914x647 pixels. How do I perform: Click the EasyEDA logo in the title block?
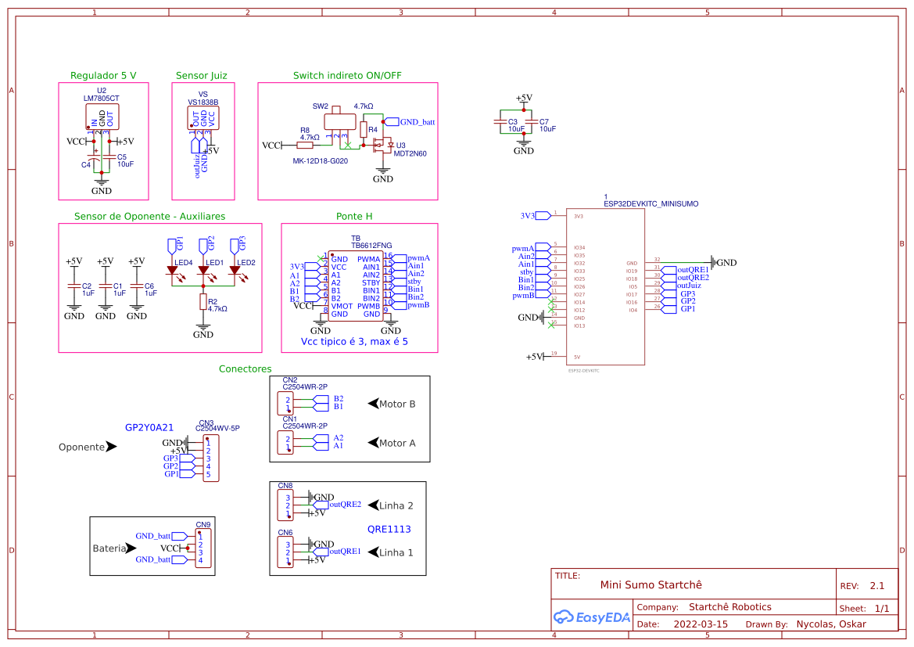point(591,617)
